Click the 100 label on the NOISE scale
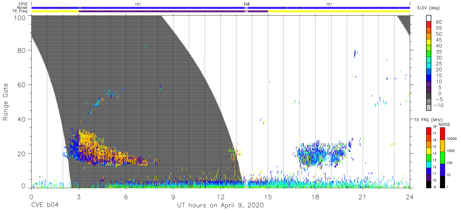 [x=450, y=163]
